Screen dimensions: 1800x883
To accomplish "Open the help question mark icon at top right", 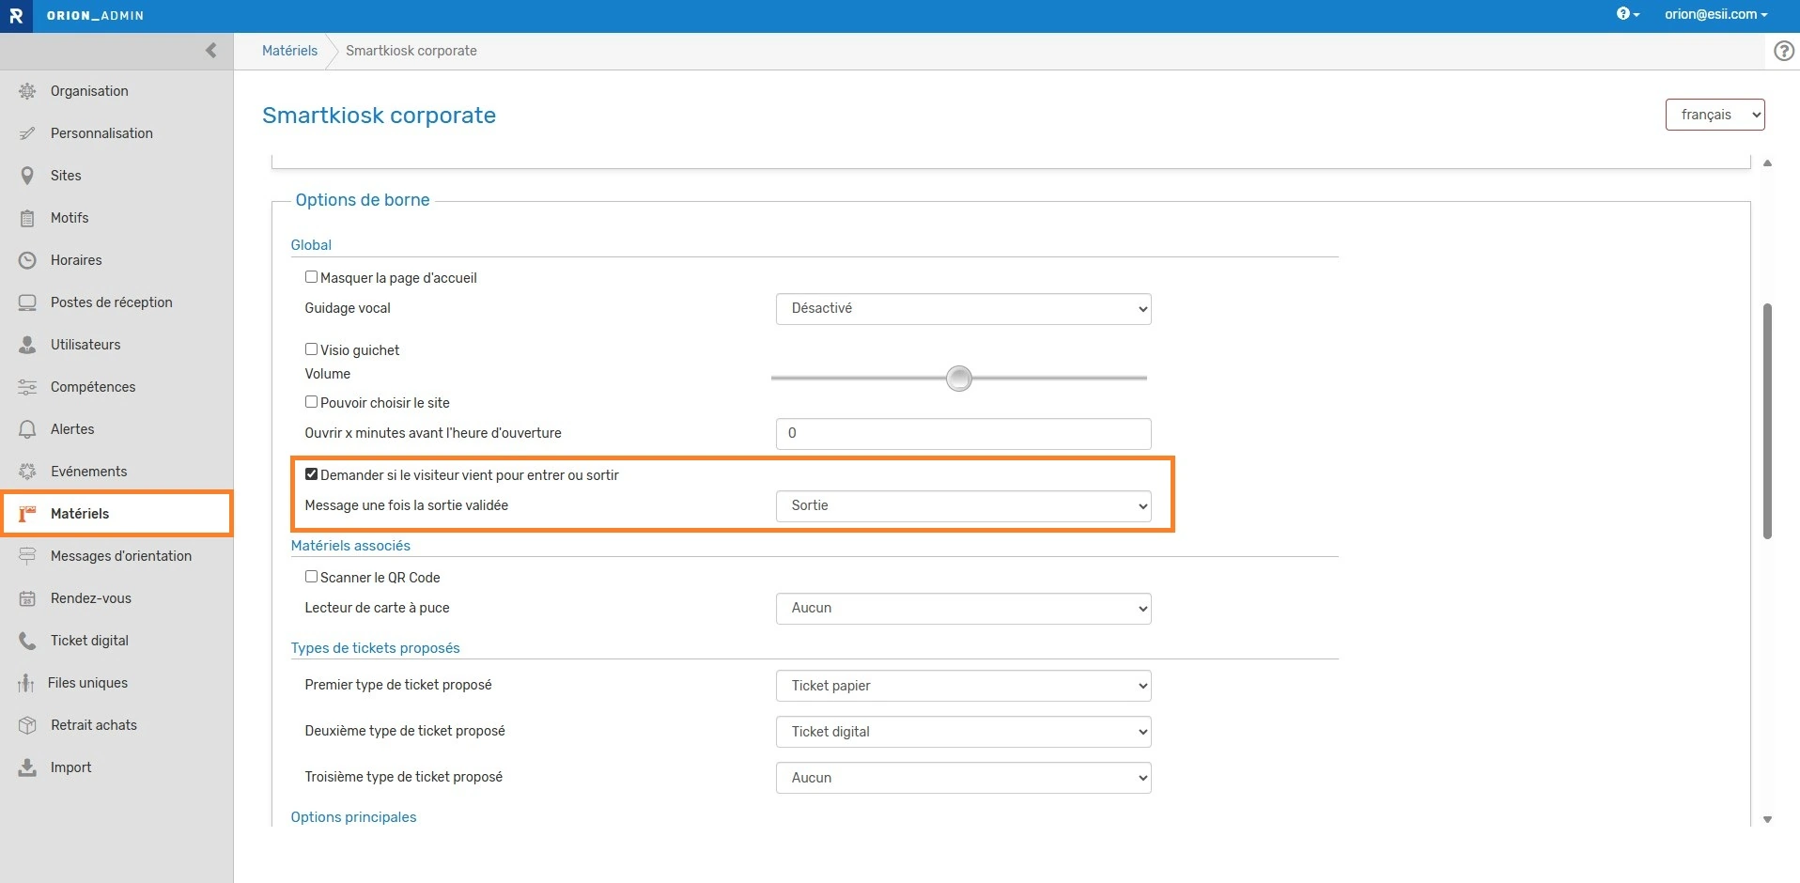I will coord(1783,51).
